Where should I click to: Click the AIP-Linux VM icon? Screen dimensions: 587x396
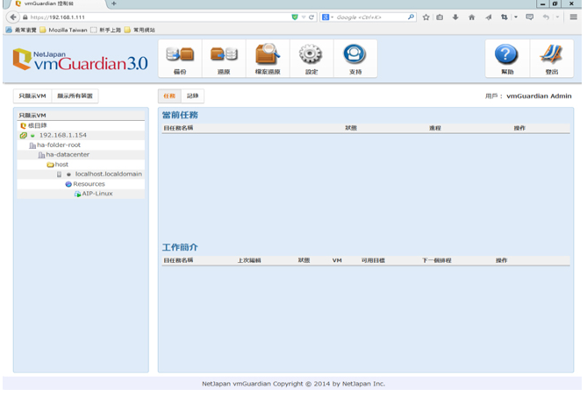tap(77, 194)
